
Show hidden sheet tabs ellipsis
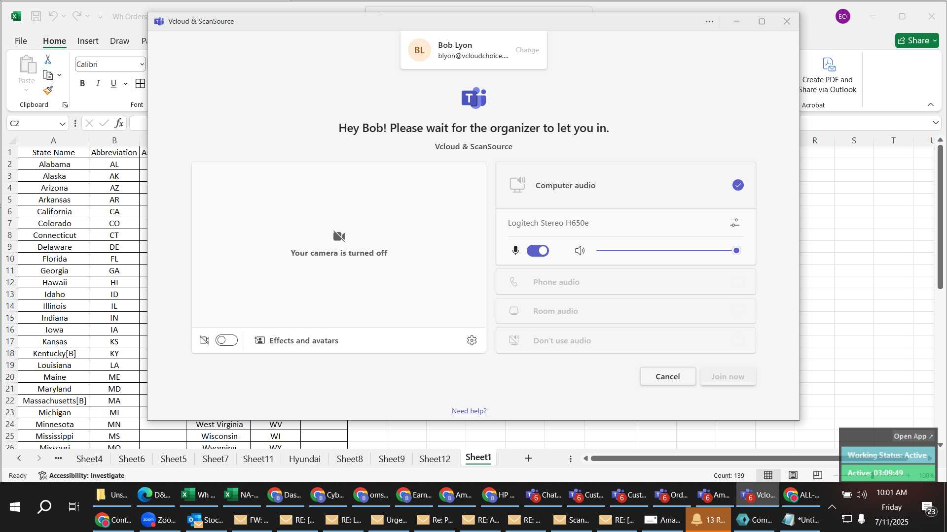(x=58, y=458)
